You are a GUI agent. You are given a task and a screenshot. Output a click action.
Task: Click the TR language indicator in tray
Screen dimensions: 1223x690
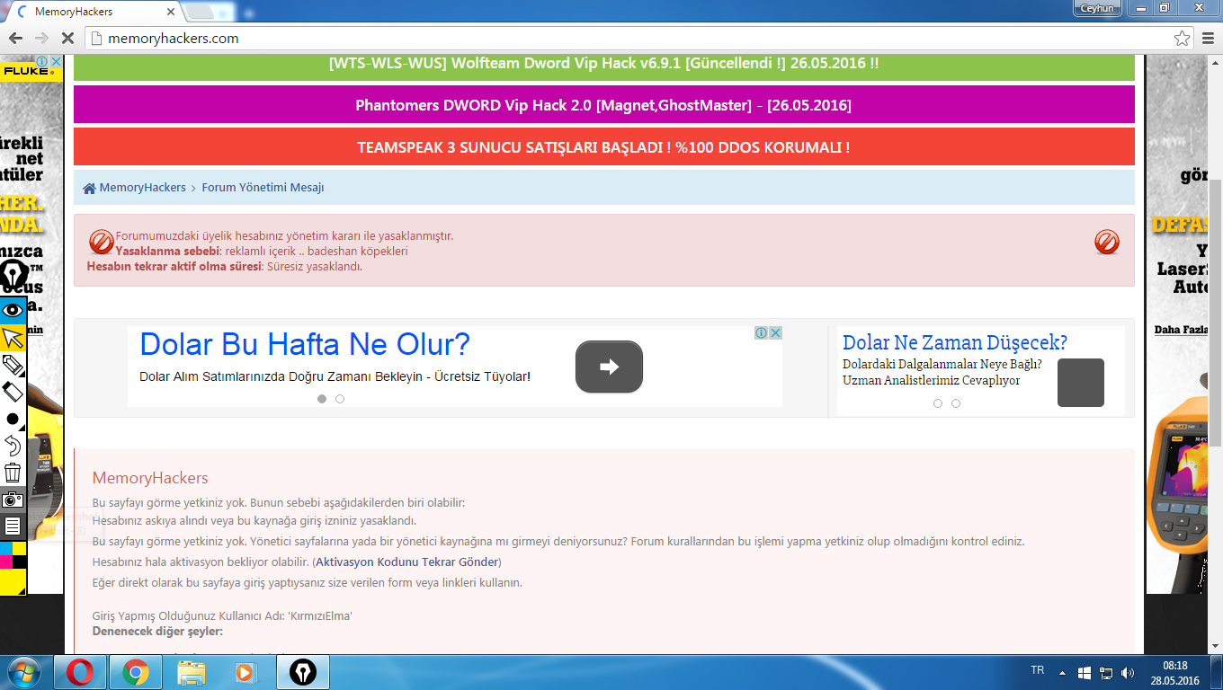click(1037, 671)
